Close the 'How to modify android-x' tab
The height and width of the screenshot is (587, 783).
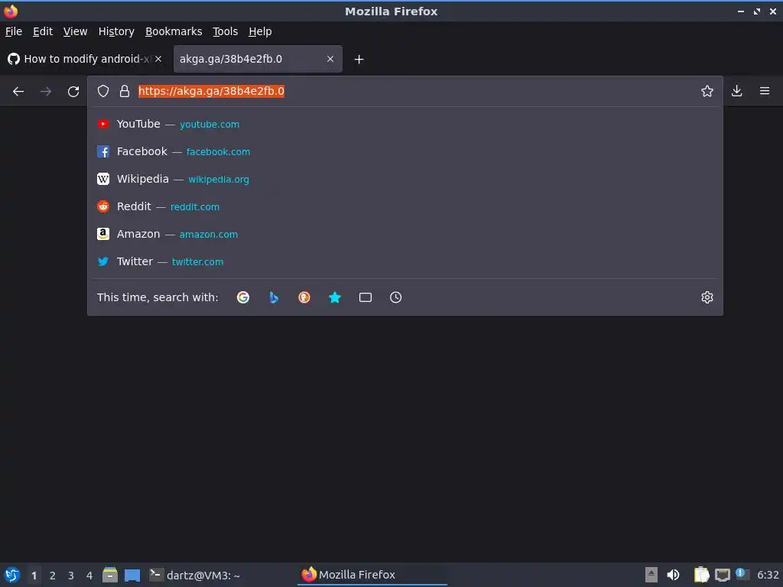(x=158, y=59)
